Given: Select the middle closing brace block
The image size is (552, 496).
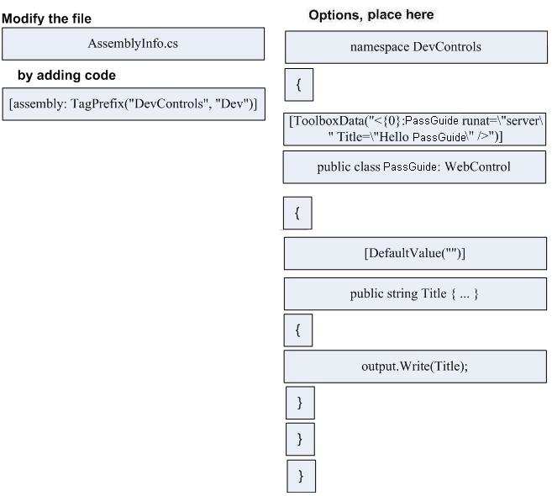Looking at the screenshot, I should click(300, 440).
